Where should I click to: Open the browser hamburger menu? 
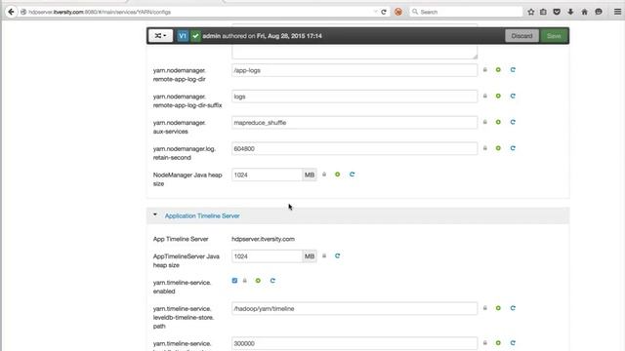coord(617,12)
